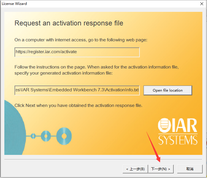
Task: Click the smallest blue disc graphic
Action: [x=33, y=135]
